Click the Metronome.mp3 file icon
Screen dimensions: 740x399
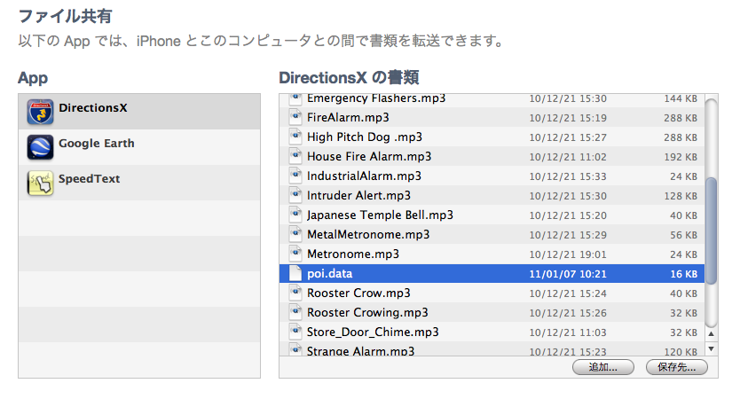click(x=295, y=254)
